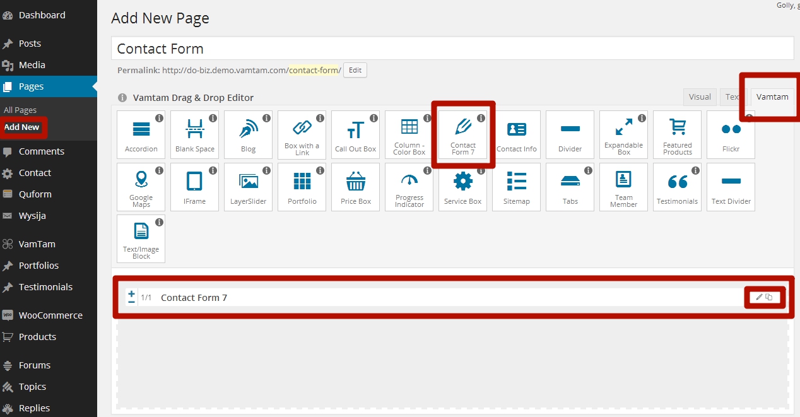This screenshot has width=800, height=417.
Task: Open the Pages menu
Action: click(x=49, y=86)
